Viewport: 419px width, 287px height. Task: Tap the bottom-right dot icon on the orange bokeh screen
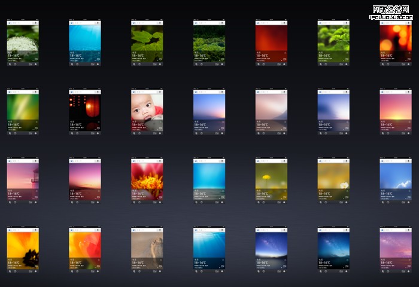tap(408, 63)
